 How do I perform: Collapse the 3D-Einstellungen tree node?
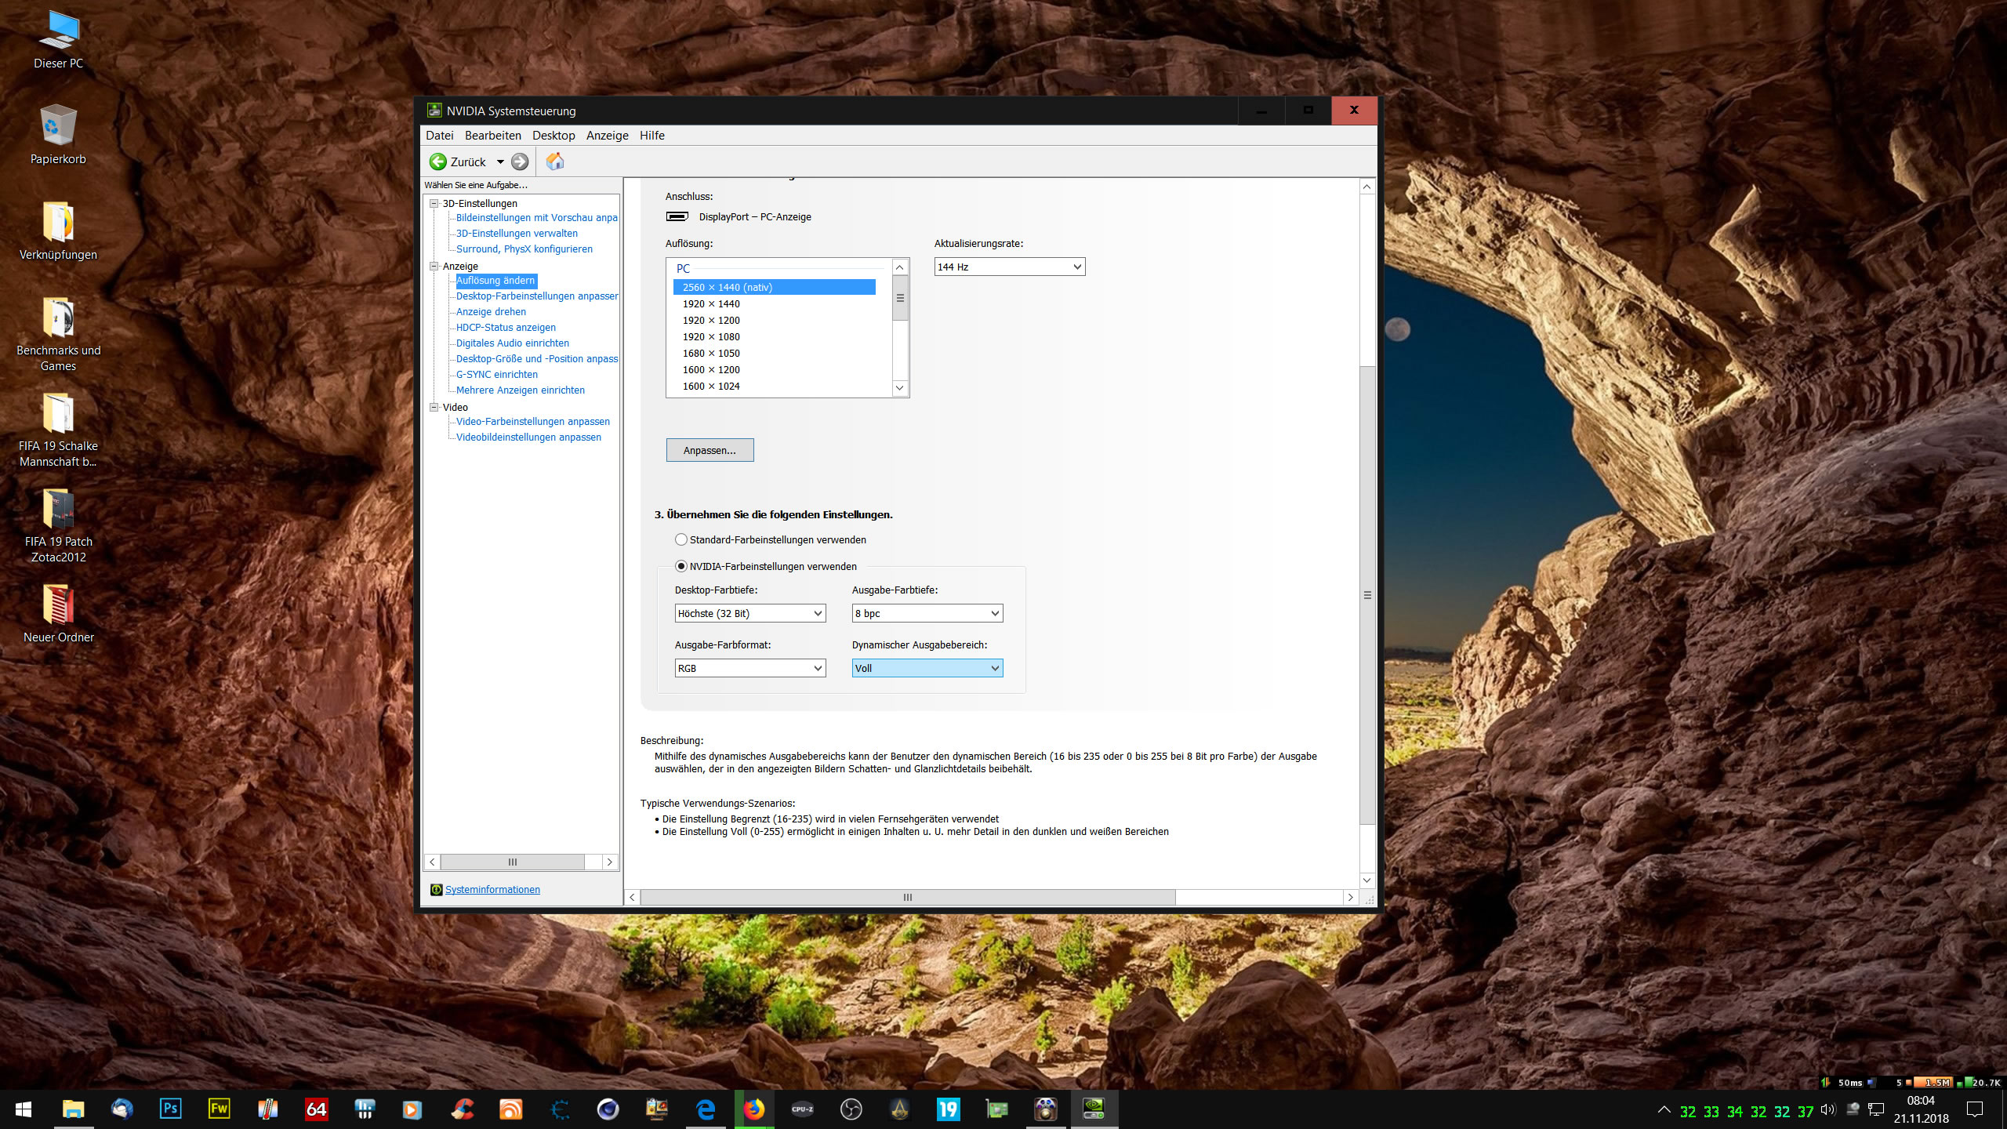(434, 203)
